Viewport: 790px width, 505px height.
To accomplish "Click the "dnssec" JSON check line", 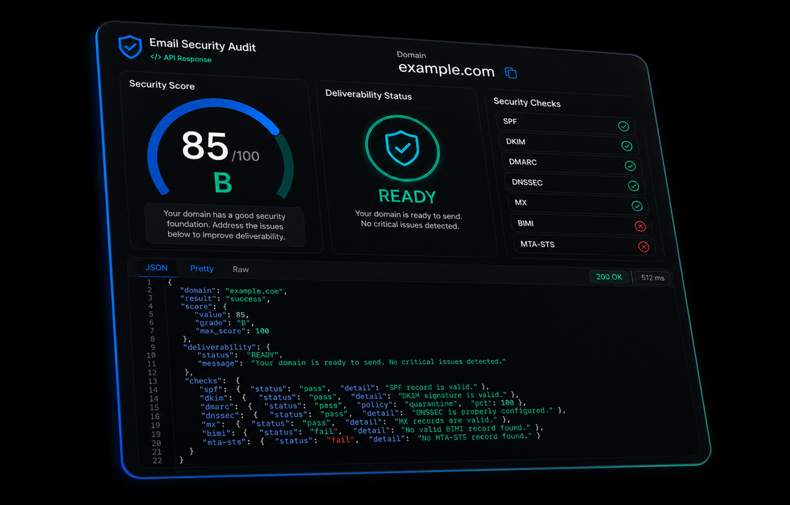I will click(x=384, y=413).
